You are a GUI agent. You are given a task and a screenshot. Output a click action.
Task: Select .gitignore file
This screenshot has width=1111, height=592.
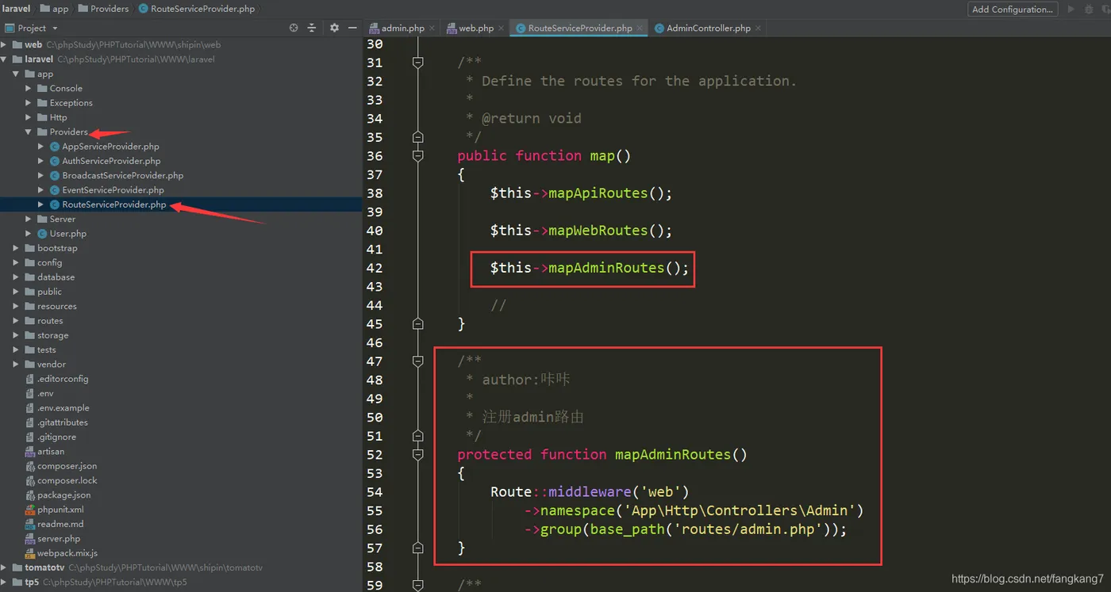(57, 437)
